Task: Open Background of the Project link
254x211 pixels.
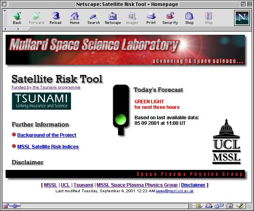Action: tap(47, 135)
